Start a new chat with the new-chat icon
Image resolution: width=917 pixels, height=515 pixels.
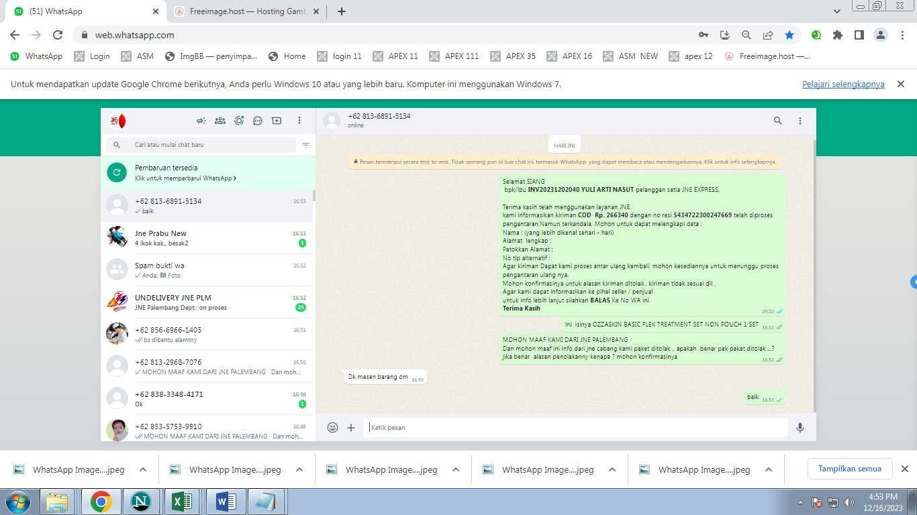(x=277, y=121)
